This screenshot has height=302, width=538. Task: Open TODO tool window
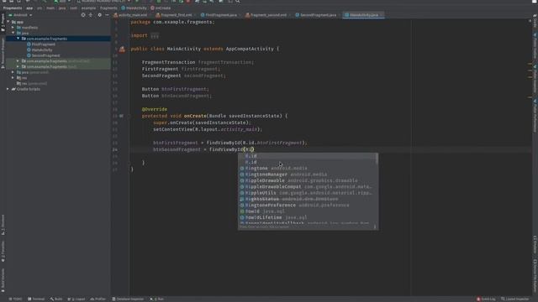15,299
